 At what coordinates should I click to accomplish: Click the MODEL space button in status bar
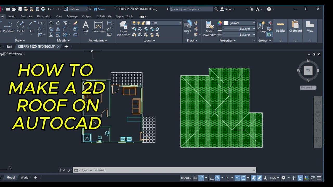coord(186,178)
